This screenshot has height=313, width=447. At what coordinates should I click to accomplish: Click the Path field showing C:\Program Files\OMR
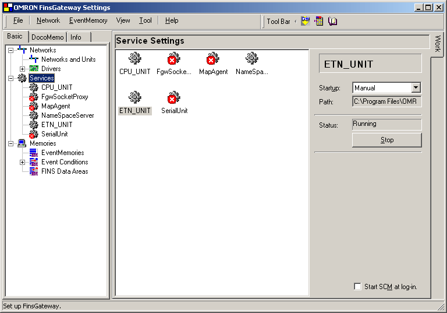click(x=387, y=101)
